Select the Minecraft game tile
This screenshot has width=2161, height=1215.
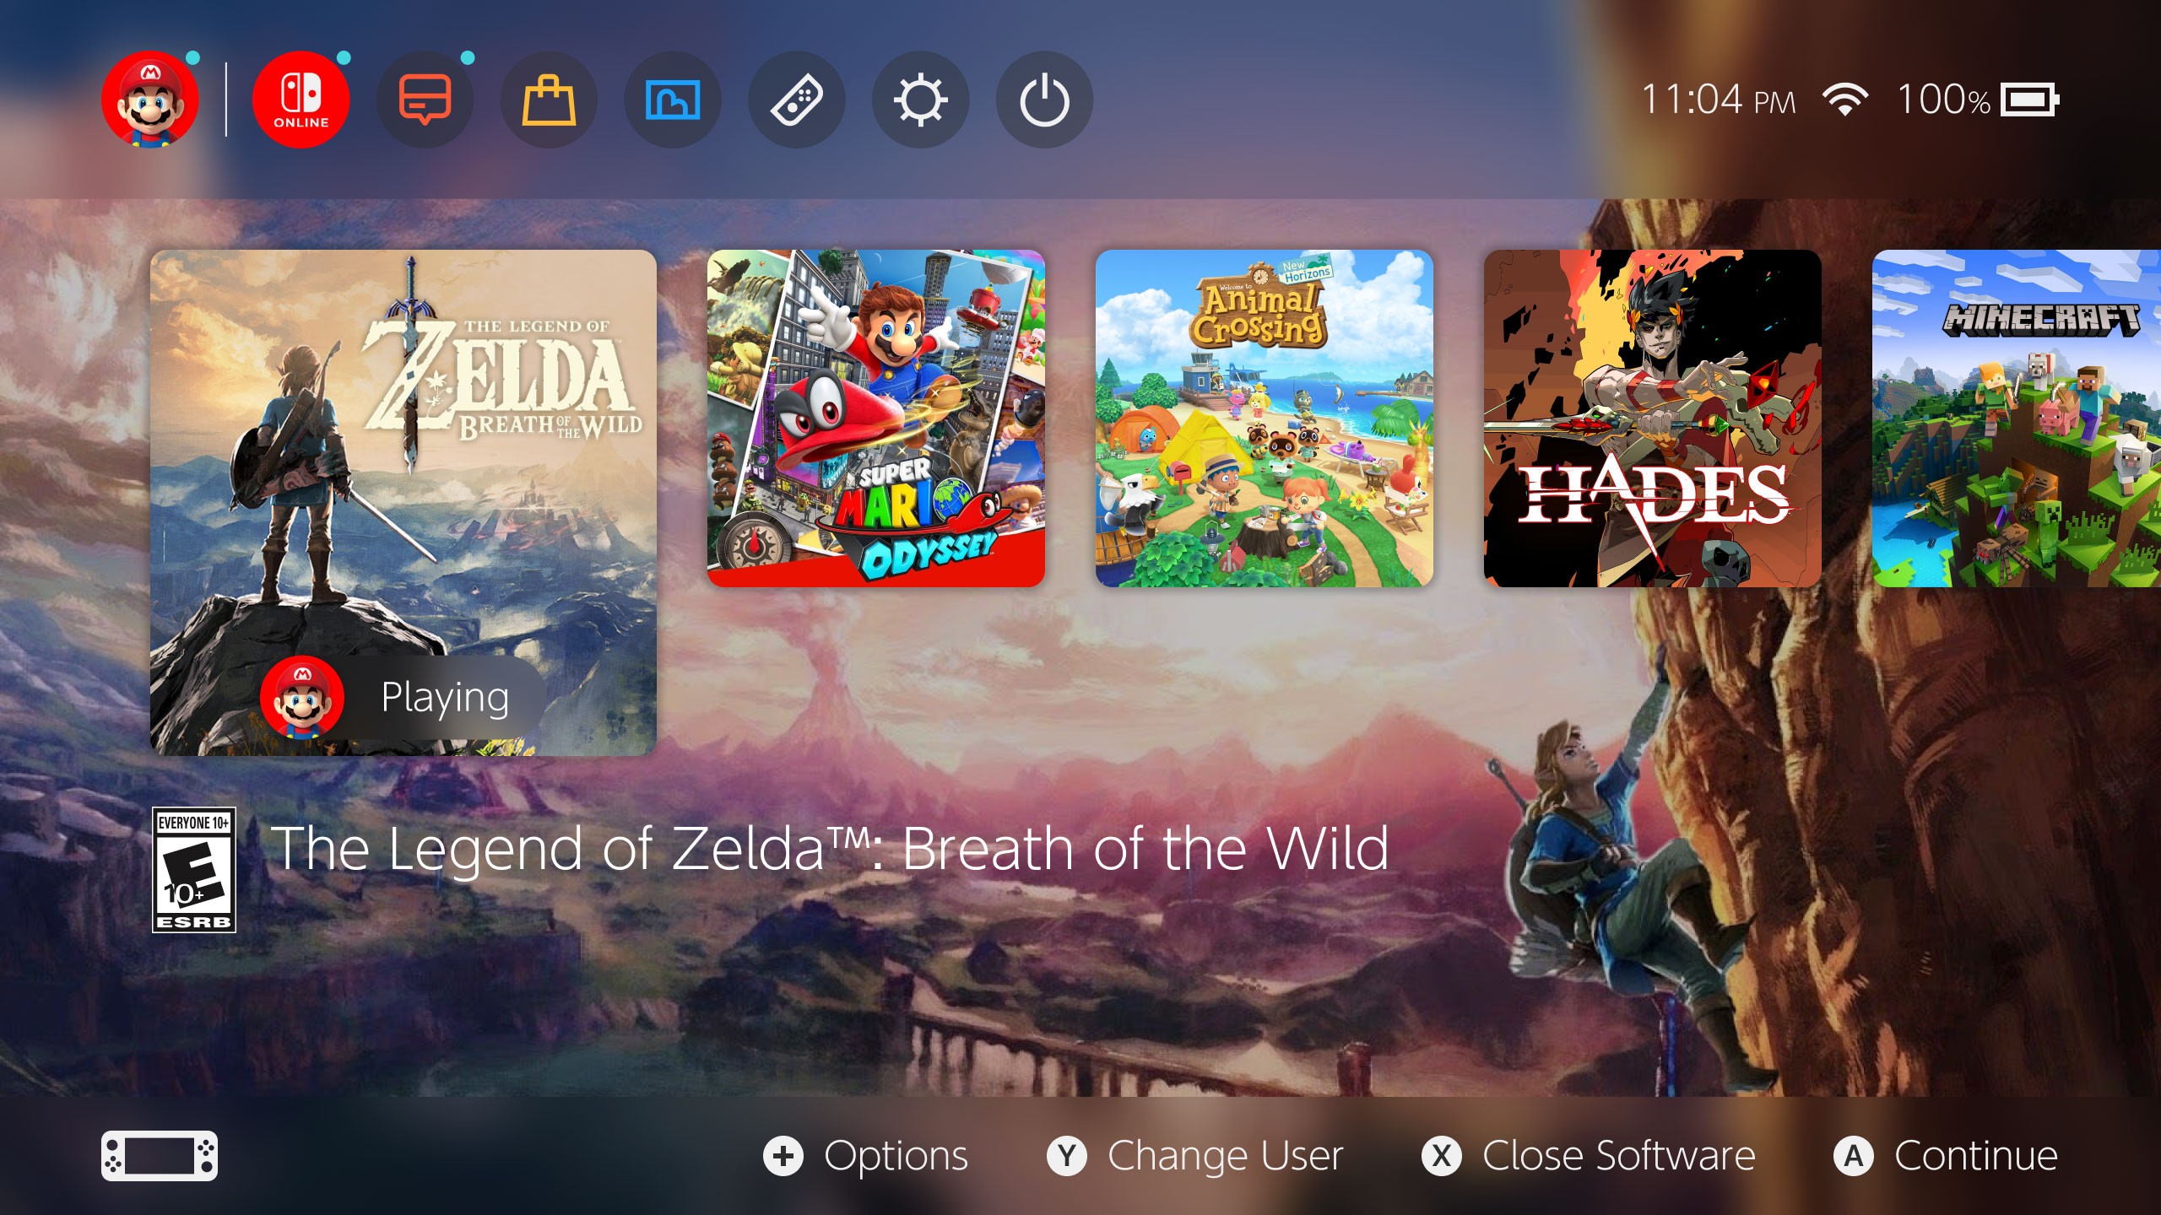pos(2017,418)
